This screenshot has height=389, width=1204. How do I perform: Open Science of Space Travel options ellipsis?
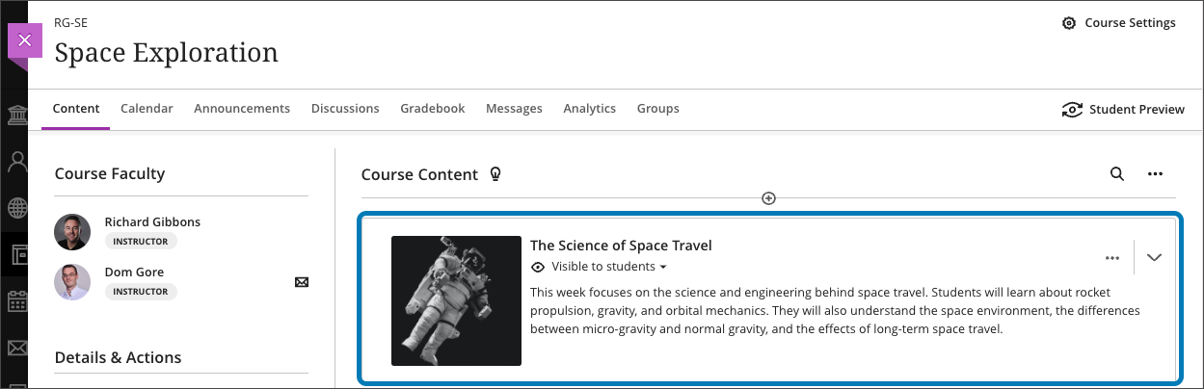(x=1112, y=258)
